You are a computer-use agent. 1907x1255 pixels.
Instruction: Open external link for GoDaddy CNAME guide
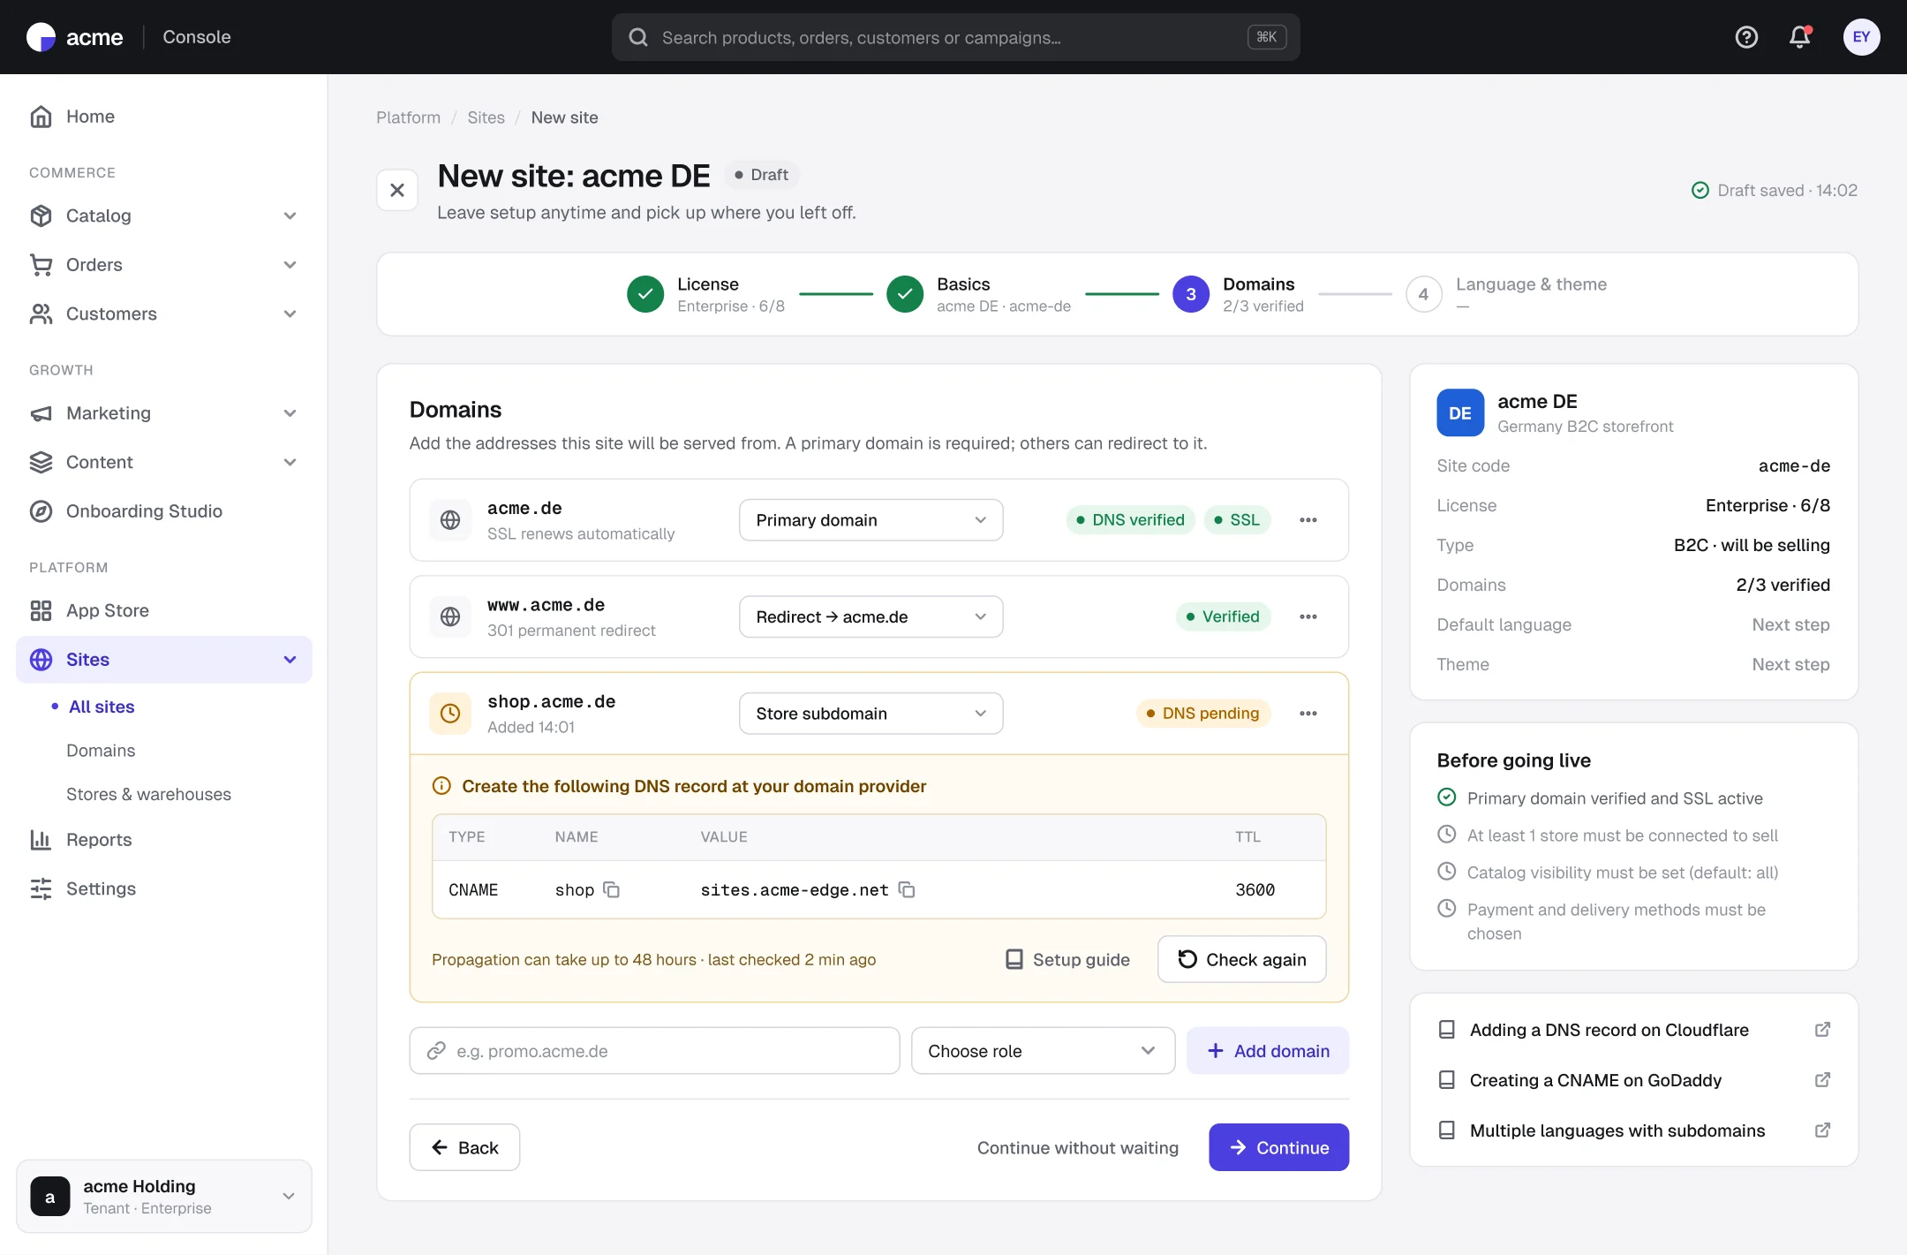1822,1080
